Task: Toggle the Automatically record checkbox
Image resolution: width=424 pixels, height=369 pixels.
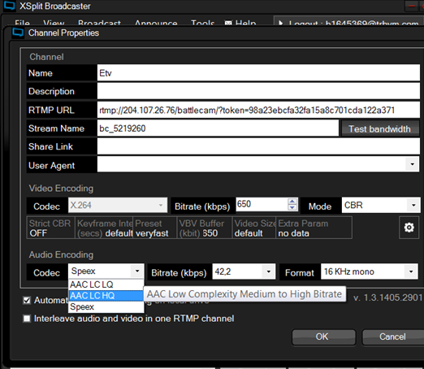Action: coord(27,300)
